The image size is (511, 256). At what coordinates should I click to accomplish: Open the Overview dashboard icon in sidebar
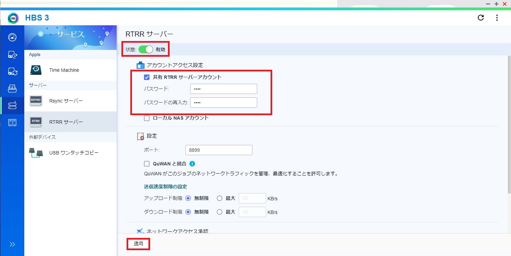[12, 37]
